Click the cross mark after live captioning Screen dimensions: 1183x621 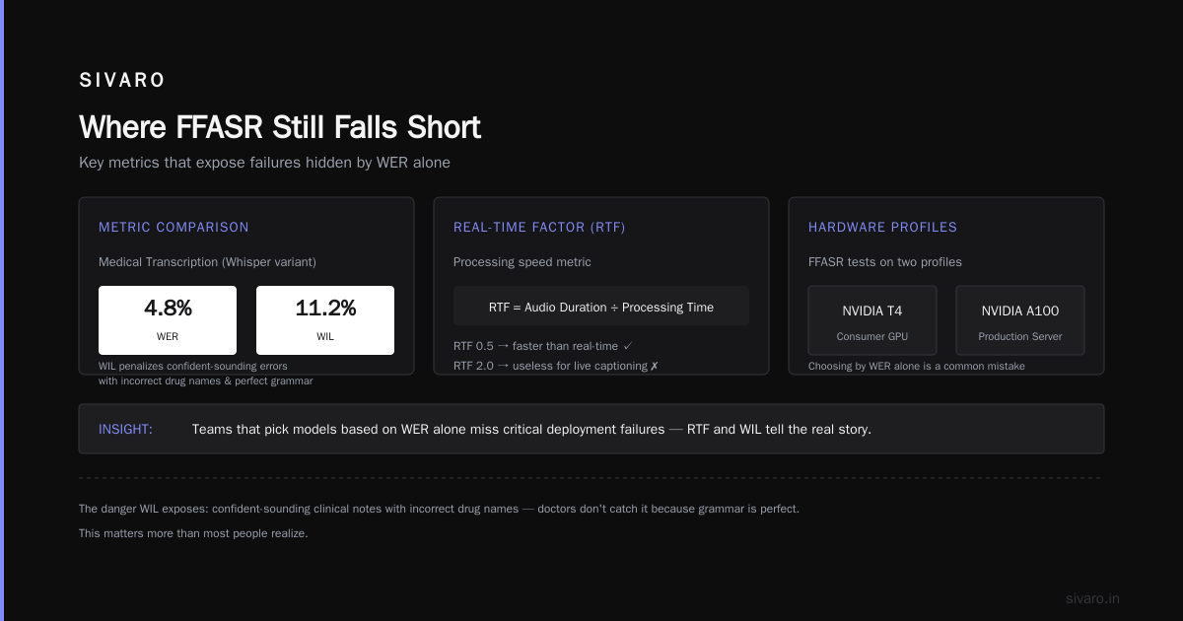tap(654, 366)
